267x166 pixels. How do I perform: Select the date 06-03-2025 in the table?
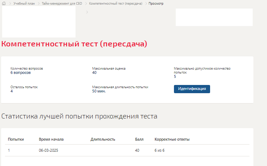48,151
